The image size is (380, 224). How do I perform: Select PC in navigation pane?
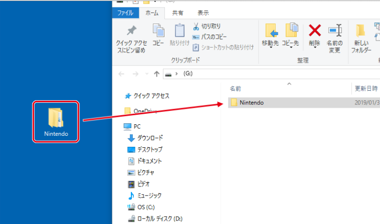click(x=132, y=127)
